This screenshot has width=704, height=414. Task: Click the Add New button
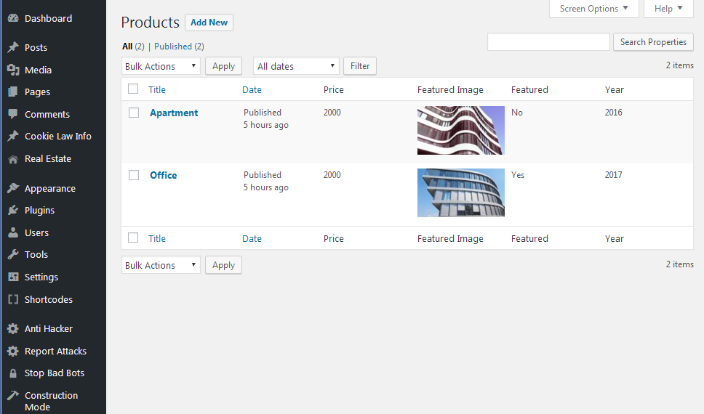tap(209, 23)
